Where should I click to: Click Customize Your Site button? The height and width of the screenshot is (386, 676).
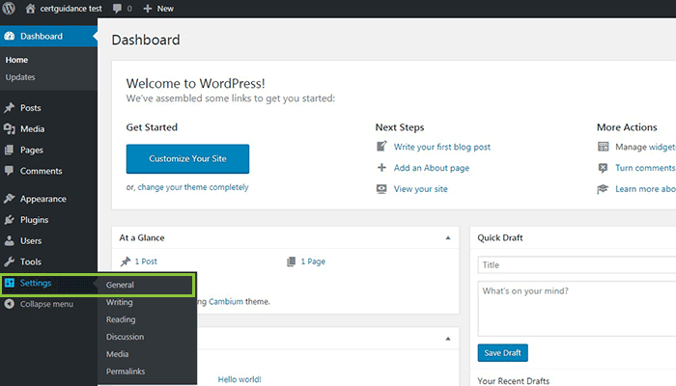187,158
